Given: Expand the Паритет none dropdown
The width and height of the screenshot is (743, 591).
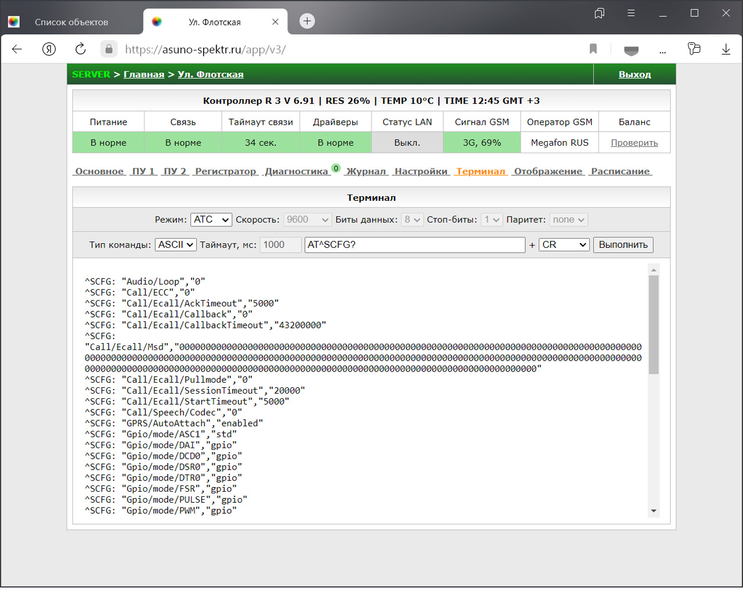Looking at the screenshot, I should click(569, 219).
